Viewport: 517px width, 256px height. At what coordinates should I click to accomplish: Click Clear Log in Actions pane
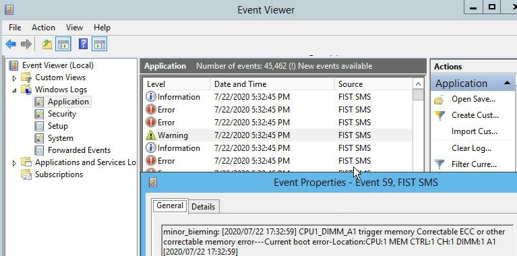[x=471, y=148]
